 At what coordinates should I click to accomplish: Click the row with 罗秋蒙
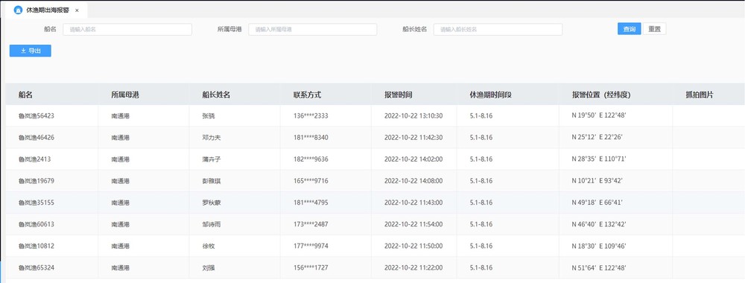pyautogui.click(x=375, y=203)
